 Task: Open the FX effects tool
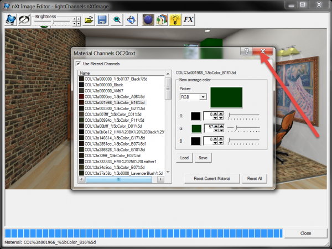pyautogui.click(x=188, y=20)
